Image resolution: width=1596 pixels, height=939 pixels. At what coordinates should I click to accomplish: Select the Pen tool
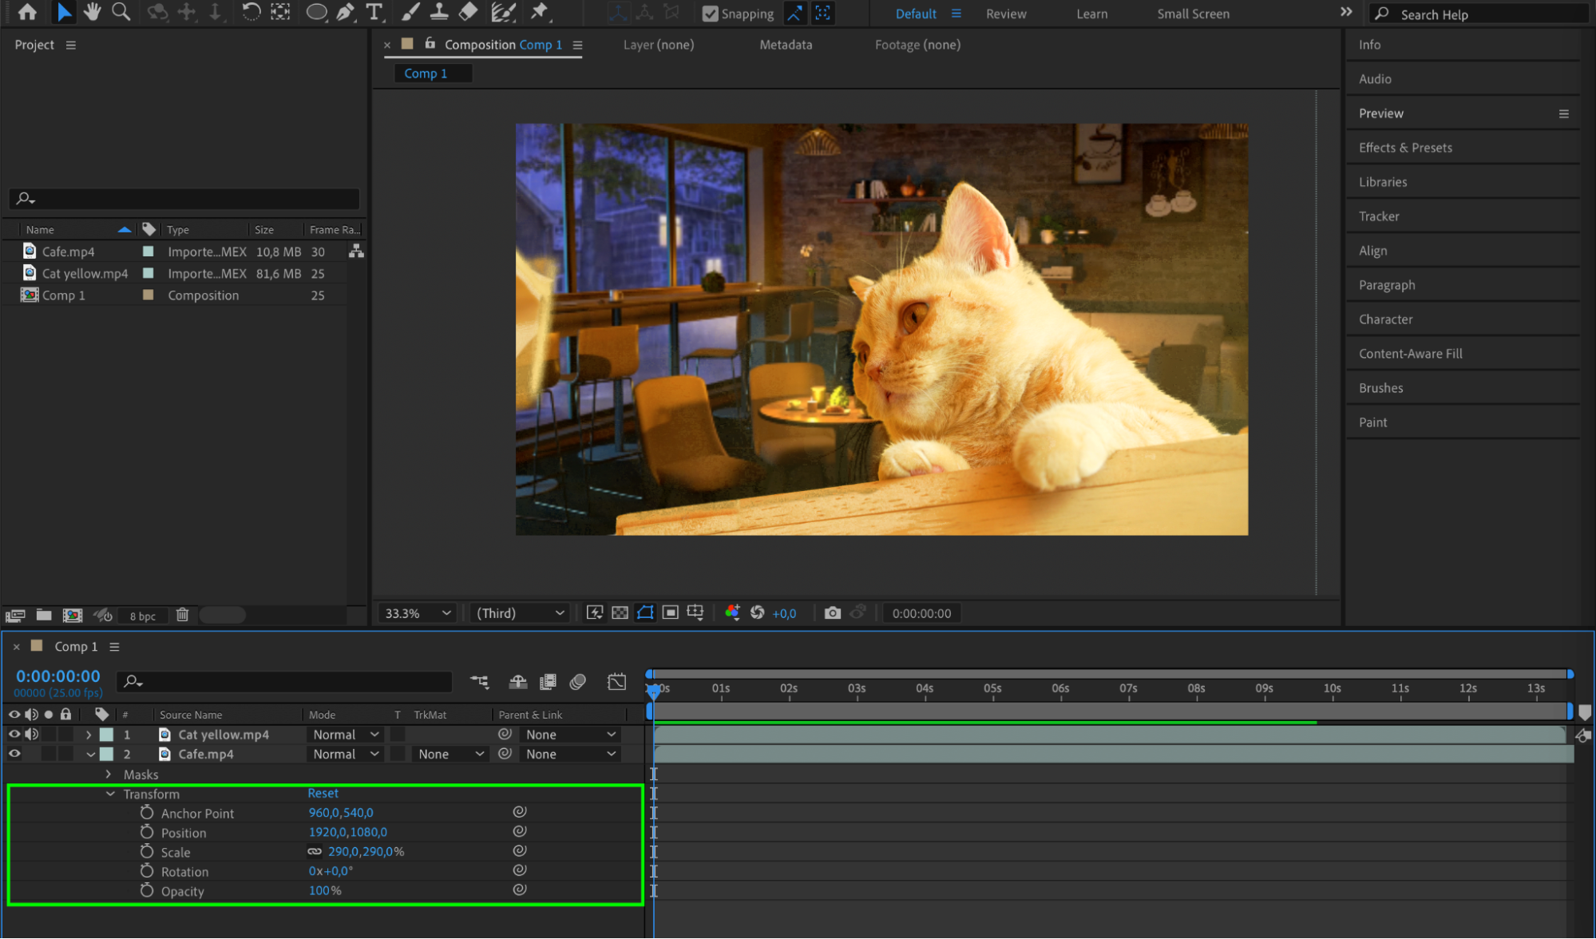346,12
